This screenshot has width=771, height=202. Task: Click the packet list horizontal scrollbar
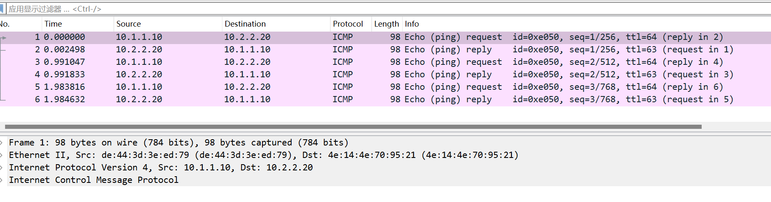(x=353, y=127)
